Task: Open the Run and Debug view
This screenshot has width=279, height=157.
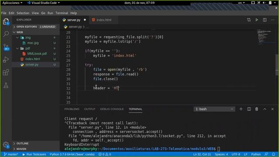Action: [6, 60]
